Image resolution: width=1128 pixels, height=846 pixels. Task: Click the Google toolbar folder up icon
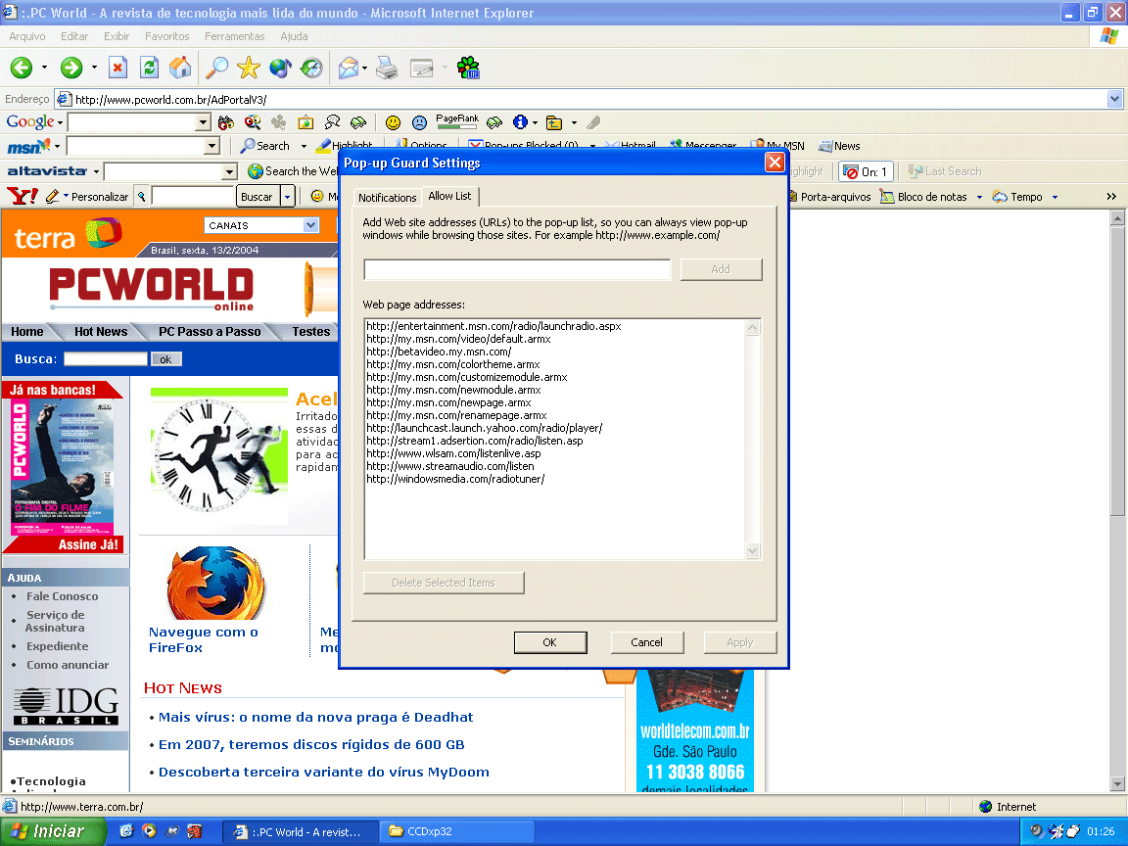click(554, 122)
